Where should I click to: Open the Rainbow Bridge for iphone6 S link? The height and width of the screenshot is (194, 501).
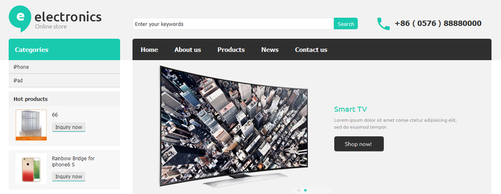click(x=73, y=161)
